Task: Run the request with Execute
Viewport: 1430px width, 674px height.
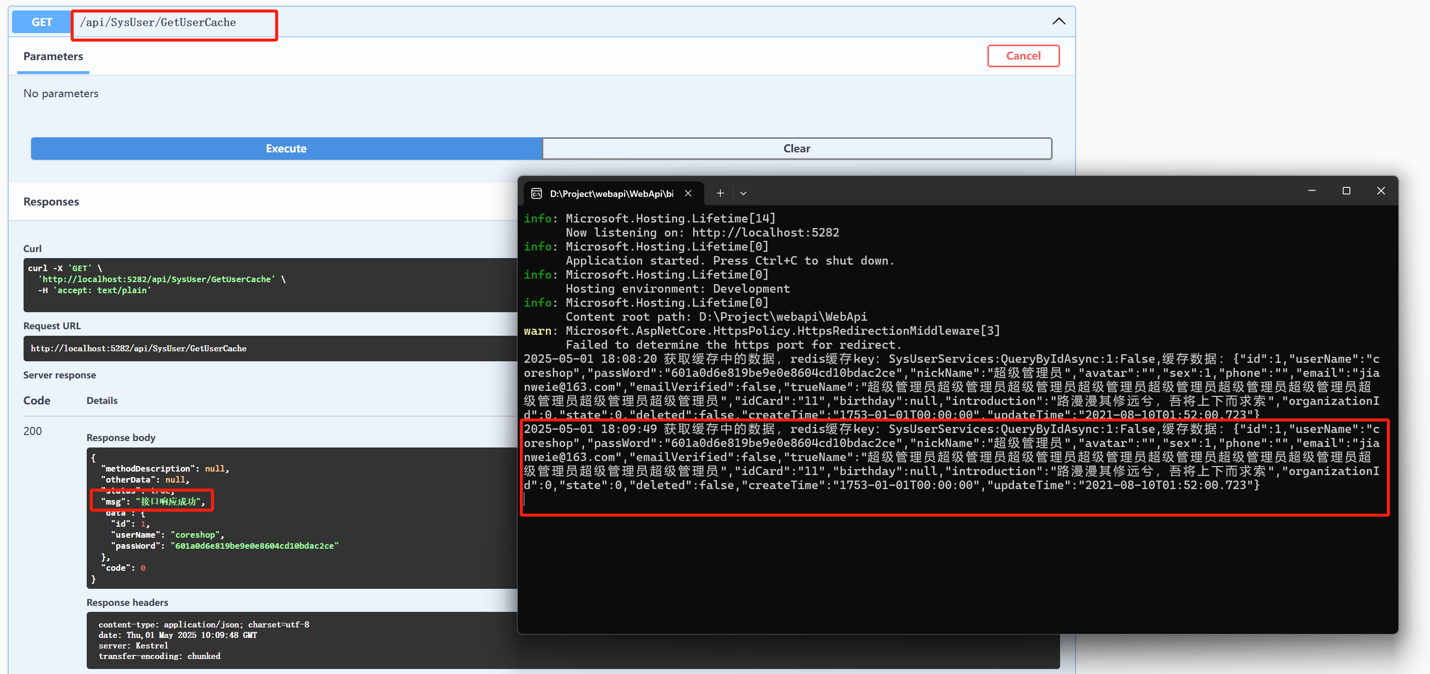Action: coord(286,148)
